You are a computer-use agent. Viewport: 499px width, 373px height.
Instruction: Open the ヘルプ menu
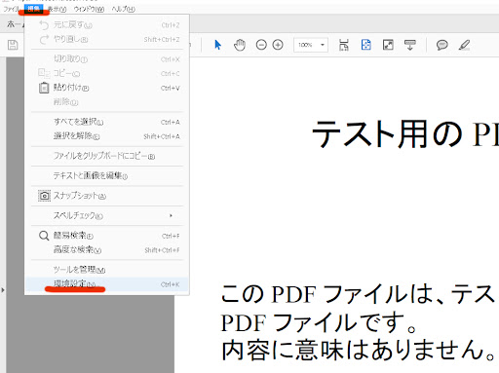(x=123, y=9)
